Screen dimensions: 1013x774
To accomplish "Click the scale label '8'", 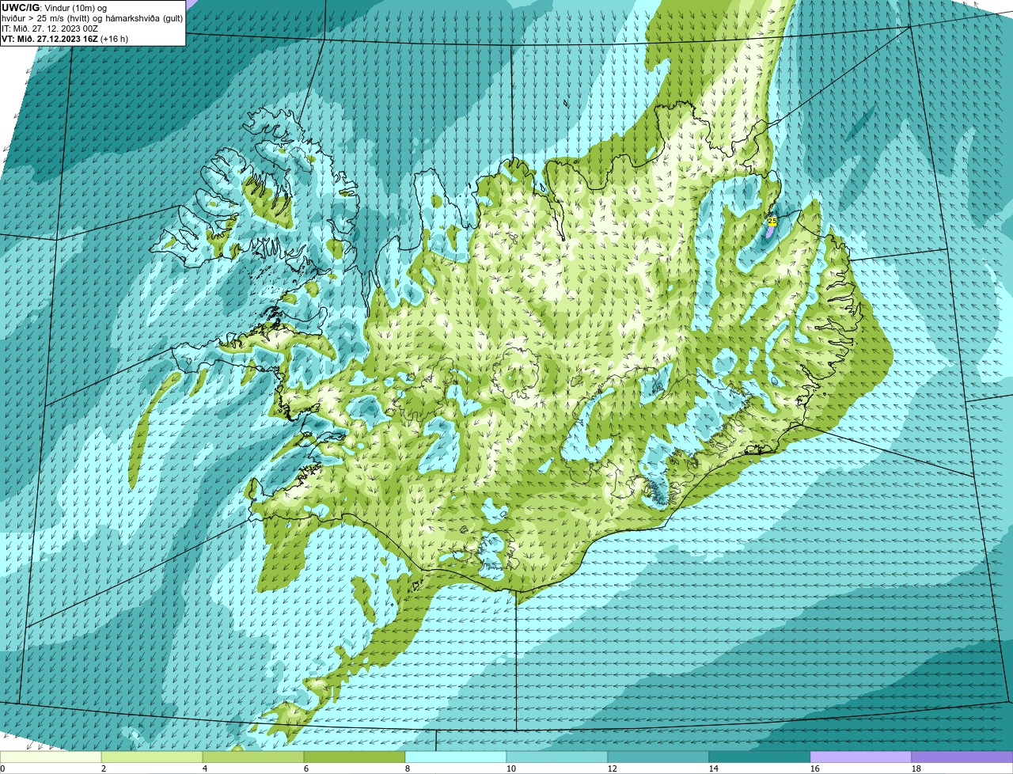I will point(408,768).
